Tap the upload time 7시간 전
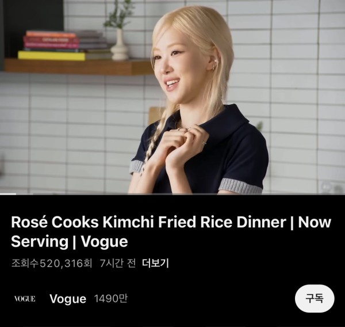345x327 pixels. pos(117,263)
